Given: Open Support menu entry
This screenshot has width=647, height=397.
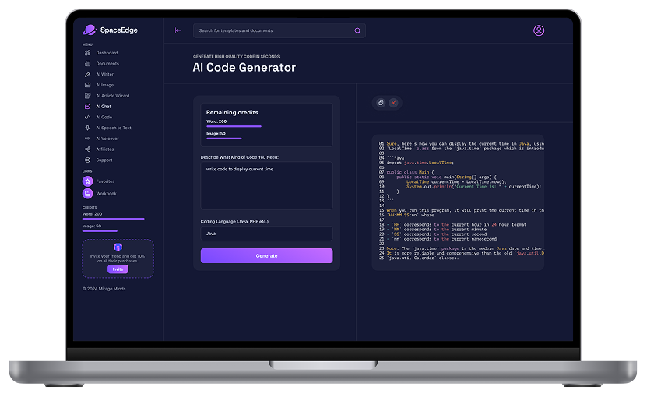Looking at the screenshot, I should coord(104,160).
